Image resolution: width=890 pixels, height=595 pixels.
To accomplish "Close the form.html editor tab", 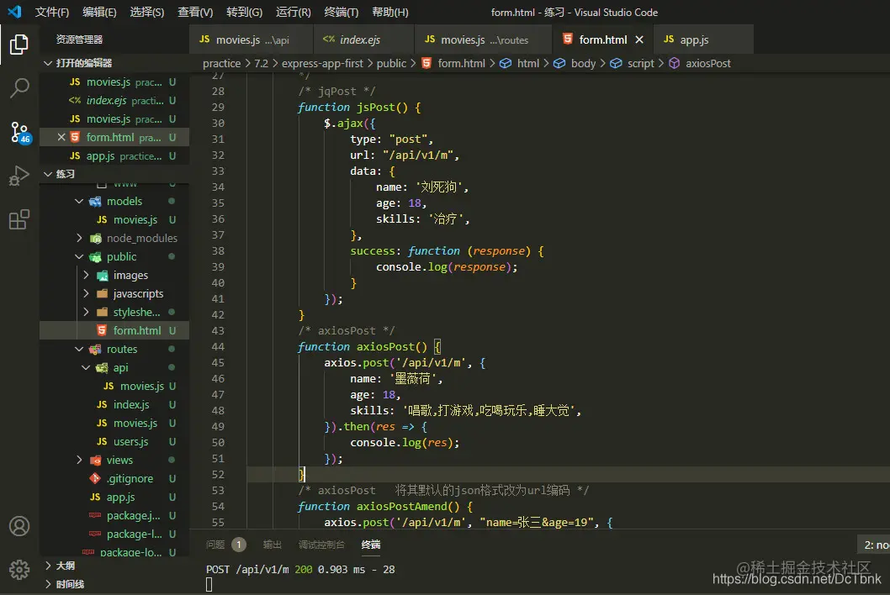I will [x=639, y=39].
